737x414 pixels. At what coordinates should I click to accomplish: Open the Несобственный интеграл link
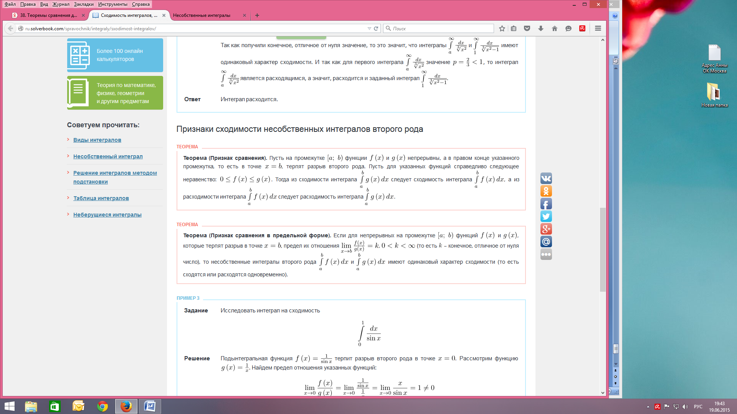click(x=108, y=156)
